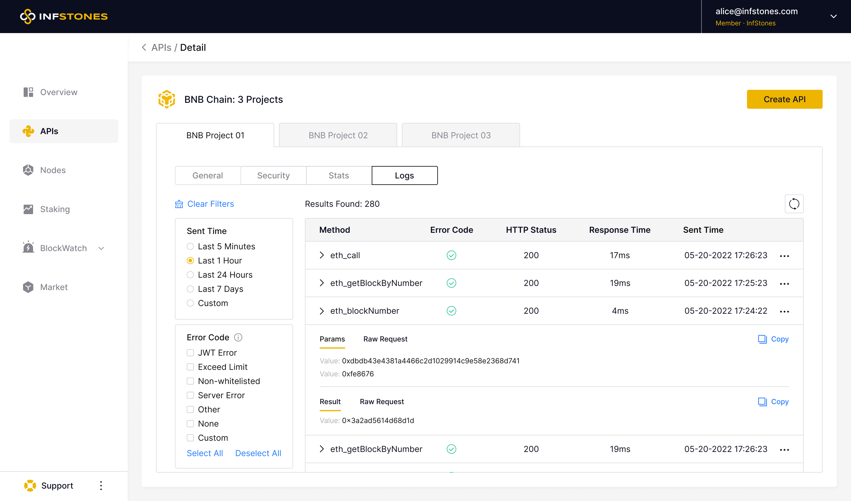Switch Params to the Raw Request view
This screenshot has height=501, width=851.
[x=385, y=339]
